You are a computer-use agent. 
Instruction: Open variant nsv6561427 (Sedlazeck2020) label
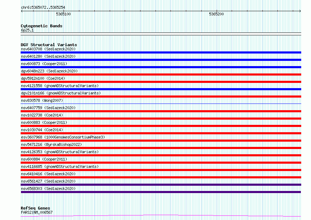(48, 181)
